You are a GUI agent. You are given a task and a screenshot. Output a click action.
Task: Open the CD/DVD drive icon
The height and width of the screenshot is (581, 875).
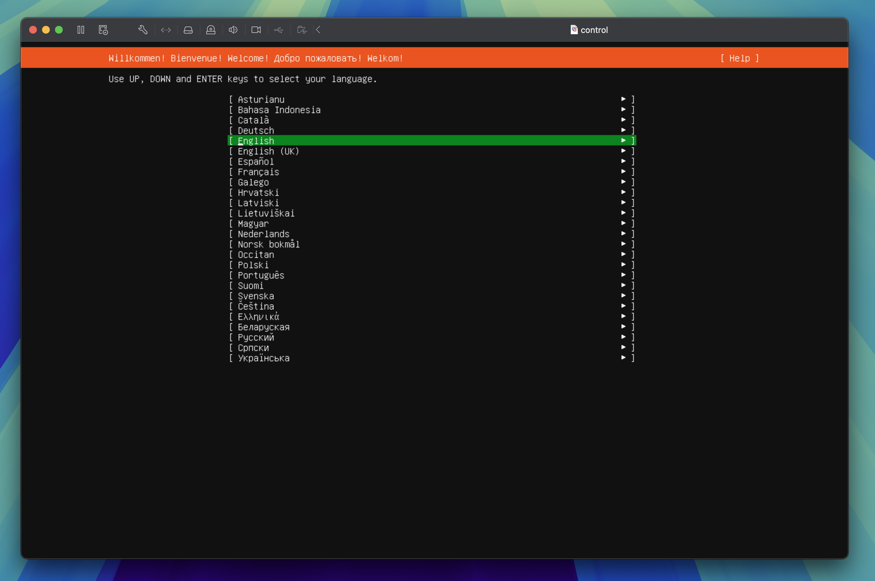(211, 30)
